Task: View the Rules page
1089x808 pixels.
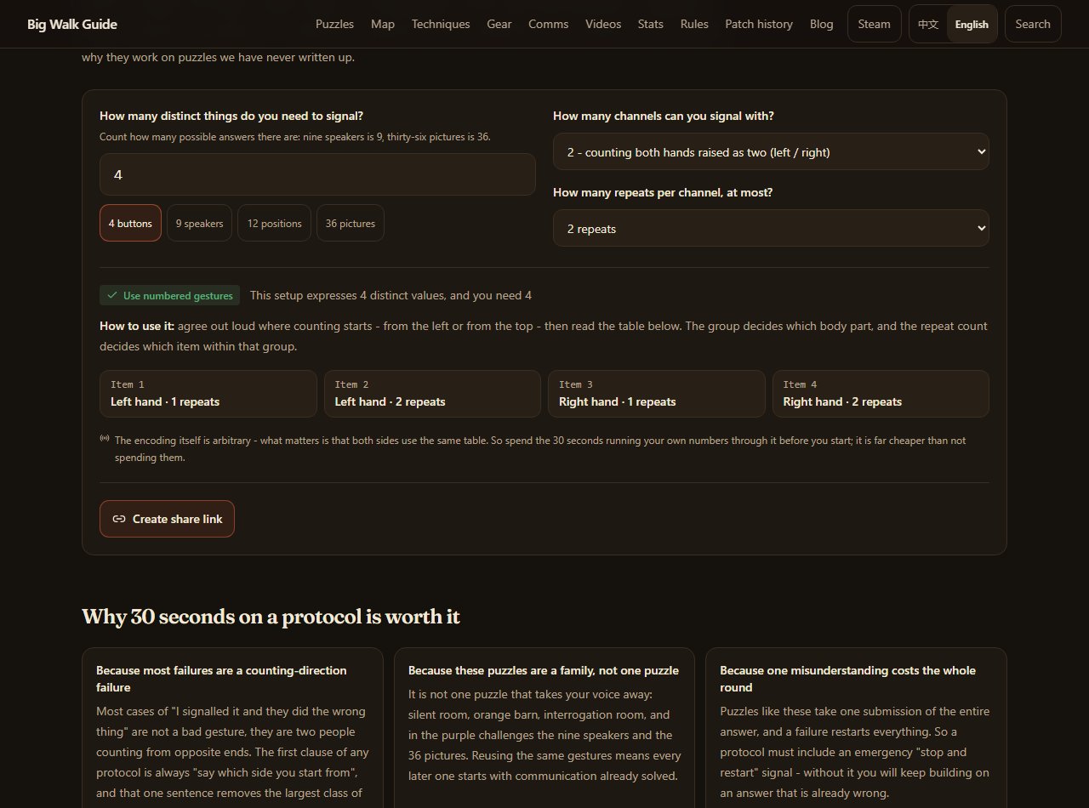Action: pyautogui.click(x=694, y=24)
